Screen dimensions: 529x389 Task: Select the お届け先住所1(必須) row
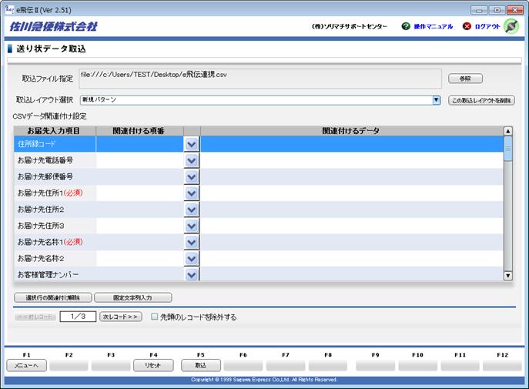[x=259, y=193]
